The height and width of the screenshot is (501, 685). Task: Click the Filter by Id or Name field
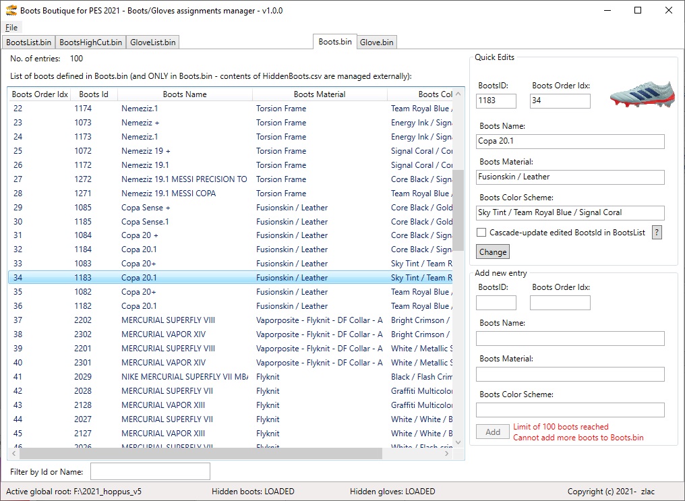150,471
